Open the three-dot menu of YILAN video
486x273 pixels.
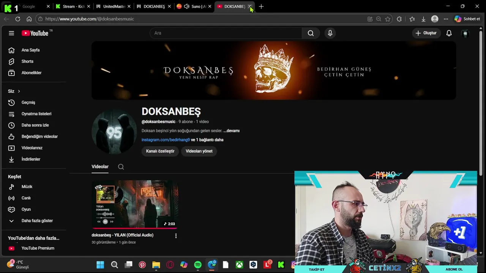coord(175,236)
